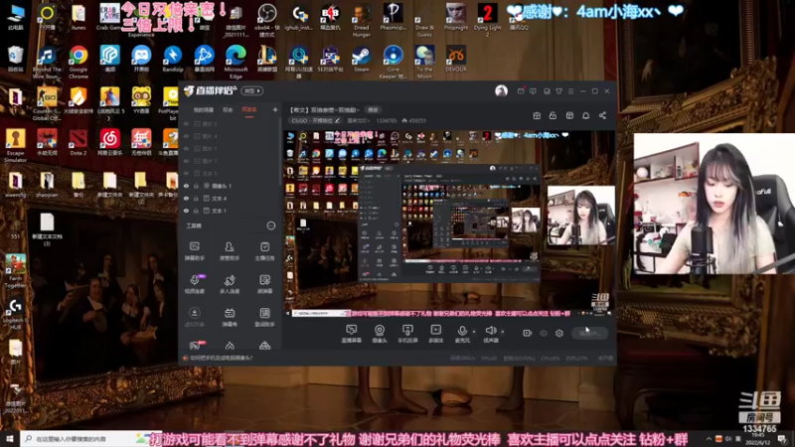Toggle the preview eye icon in bottom bar

544,333
